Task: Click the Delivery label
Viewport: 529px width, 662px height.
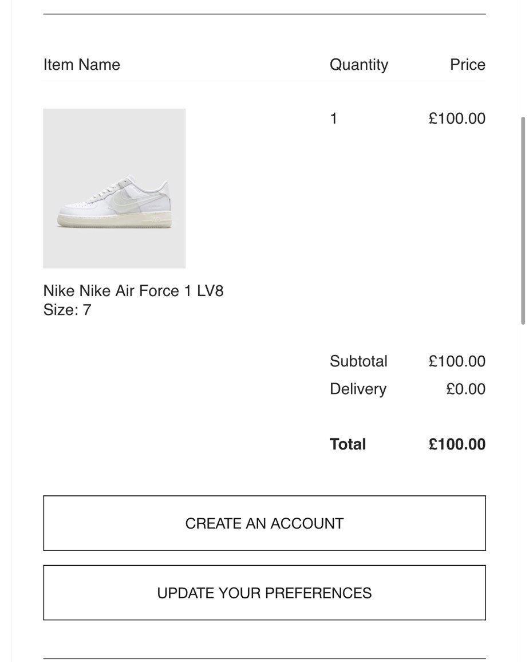Action: click(x=358, y=389)
